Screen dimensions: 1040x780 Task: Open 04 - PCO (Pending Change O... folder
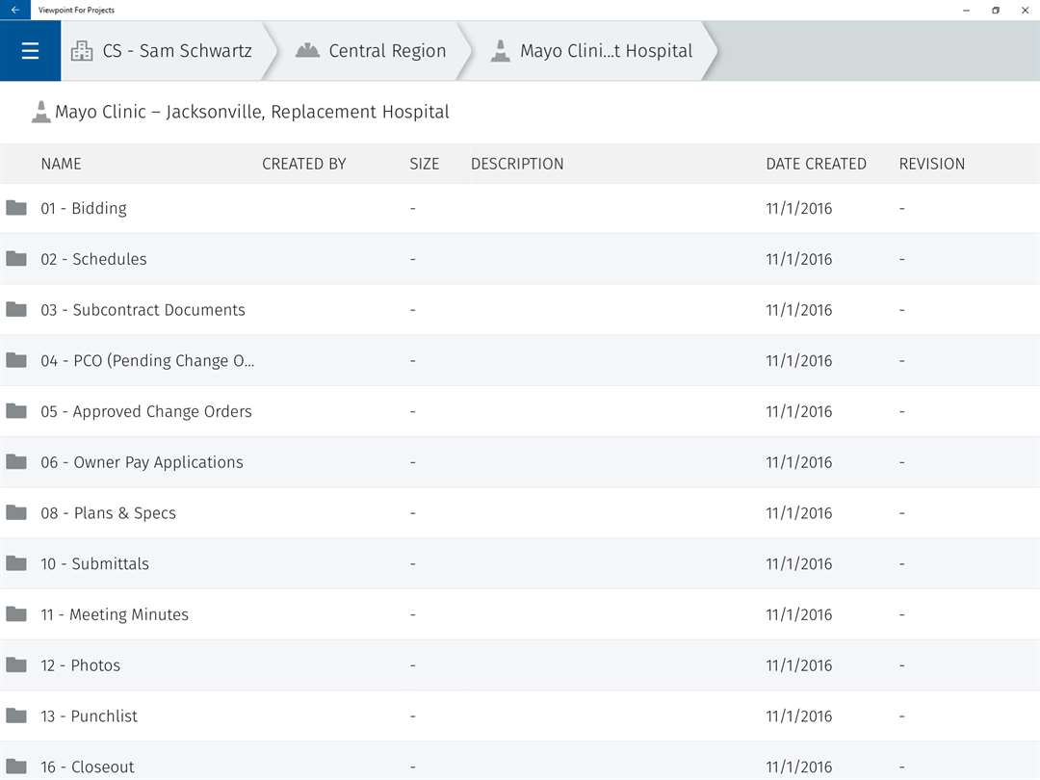coord(147,361)
